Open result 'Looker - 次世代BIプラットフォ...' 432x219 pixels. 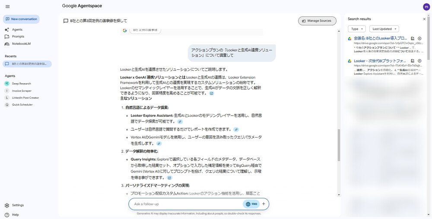[x=381, y=61]
